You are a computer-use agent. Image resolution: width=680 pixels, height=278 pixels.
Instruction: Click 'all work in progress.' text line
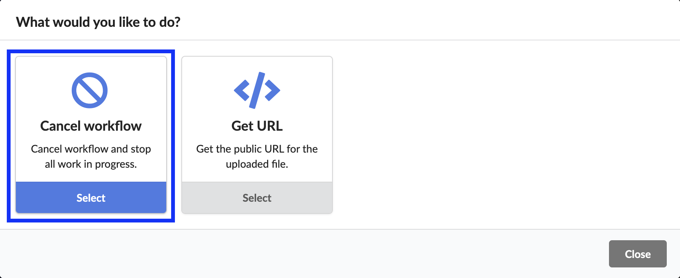91,164
